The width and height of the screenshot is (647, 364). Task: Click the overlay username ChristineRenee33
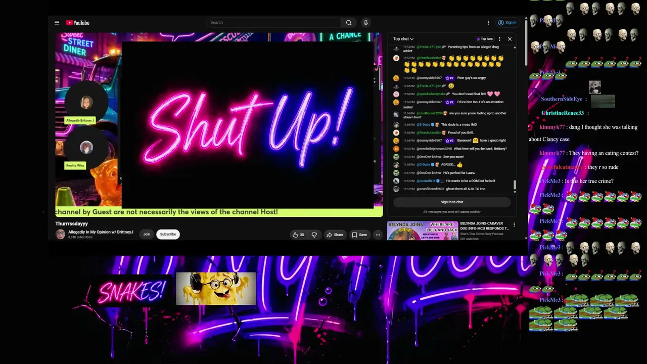(563, 113)
